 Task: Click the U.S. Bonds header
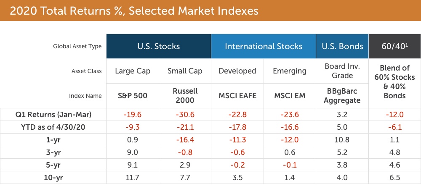click(x=342, y=46)
